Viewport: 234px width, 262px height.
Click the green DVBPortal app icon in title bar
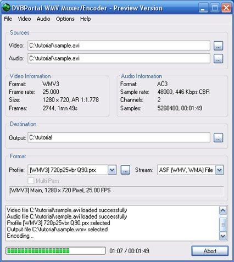(x=7, y=8)
